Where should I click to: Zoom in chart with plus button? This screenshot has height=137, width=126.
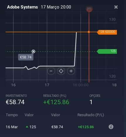click(x=71, y=71)
